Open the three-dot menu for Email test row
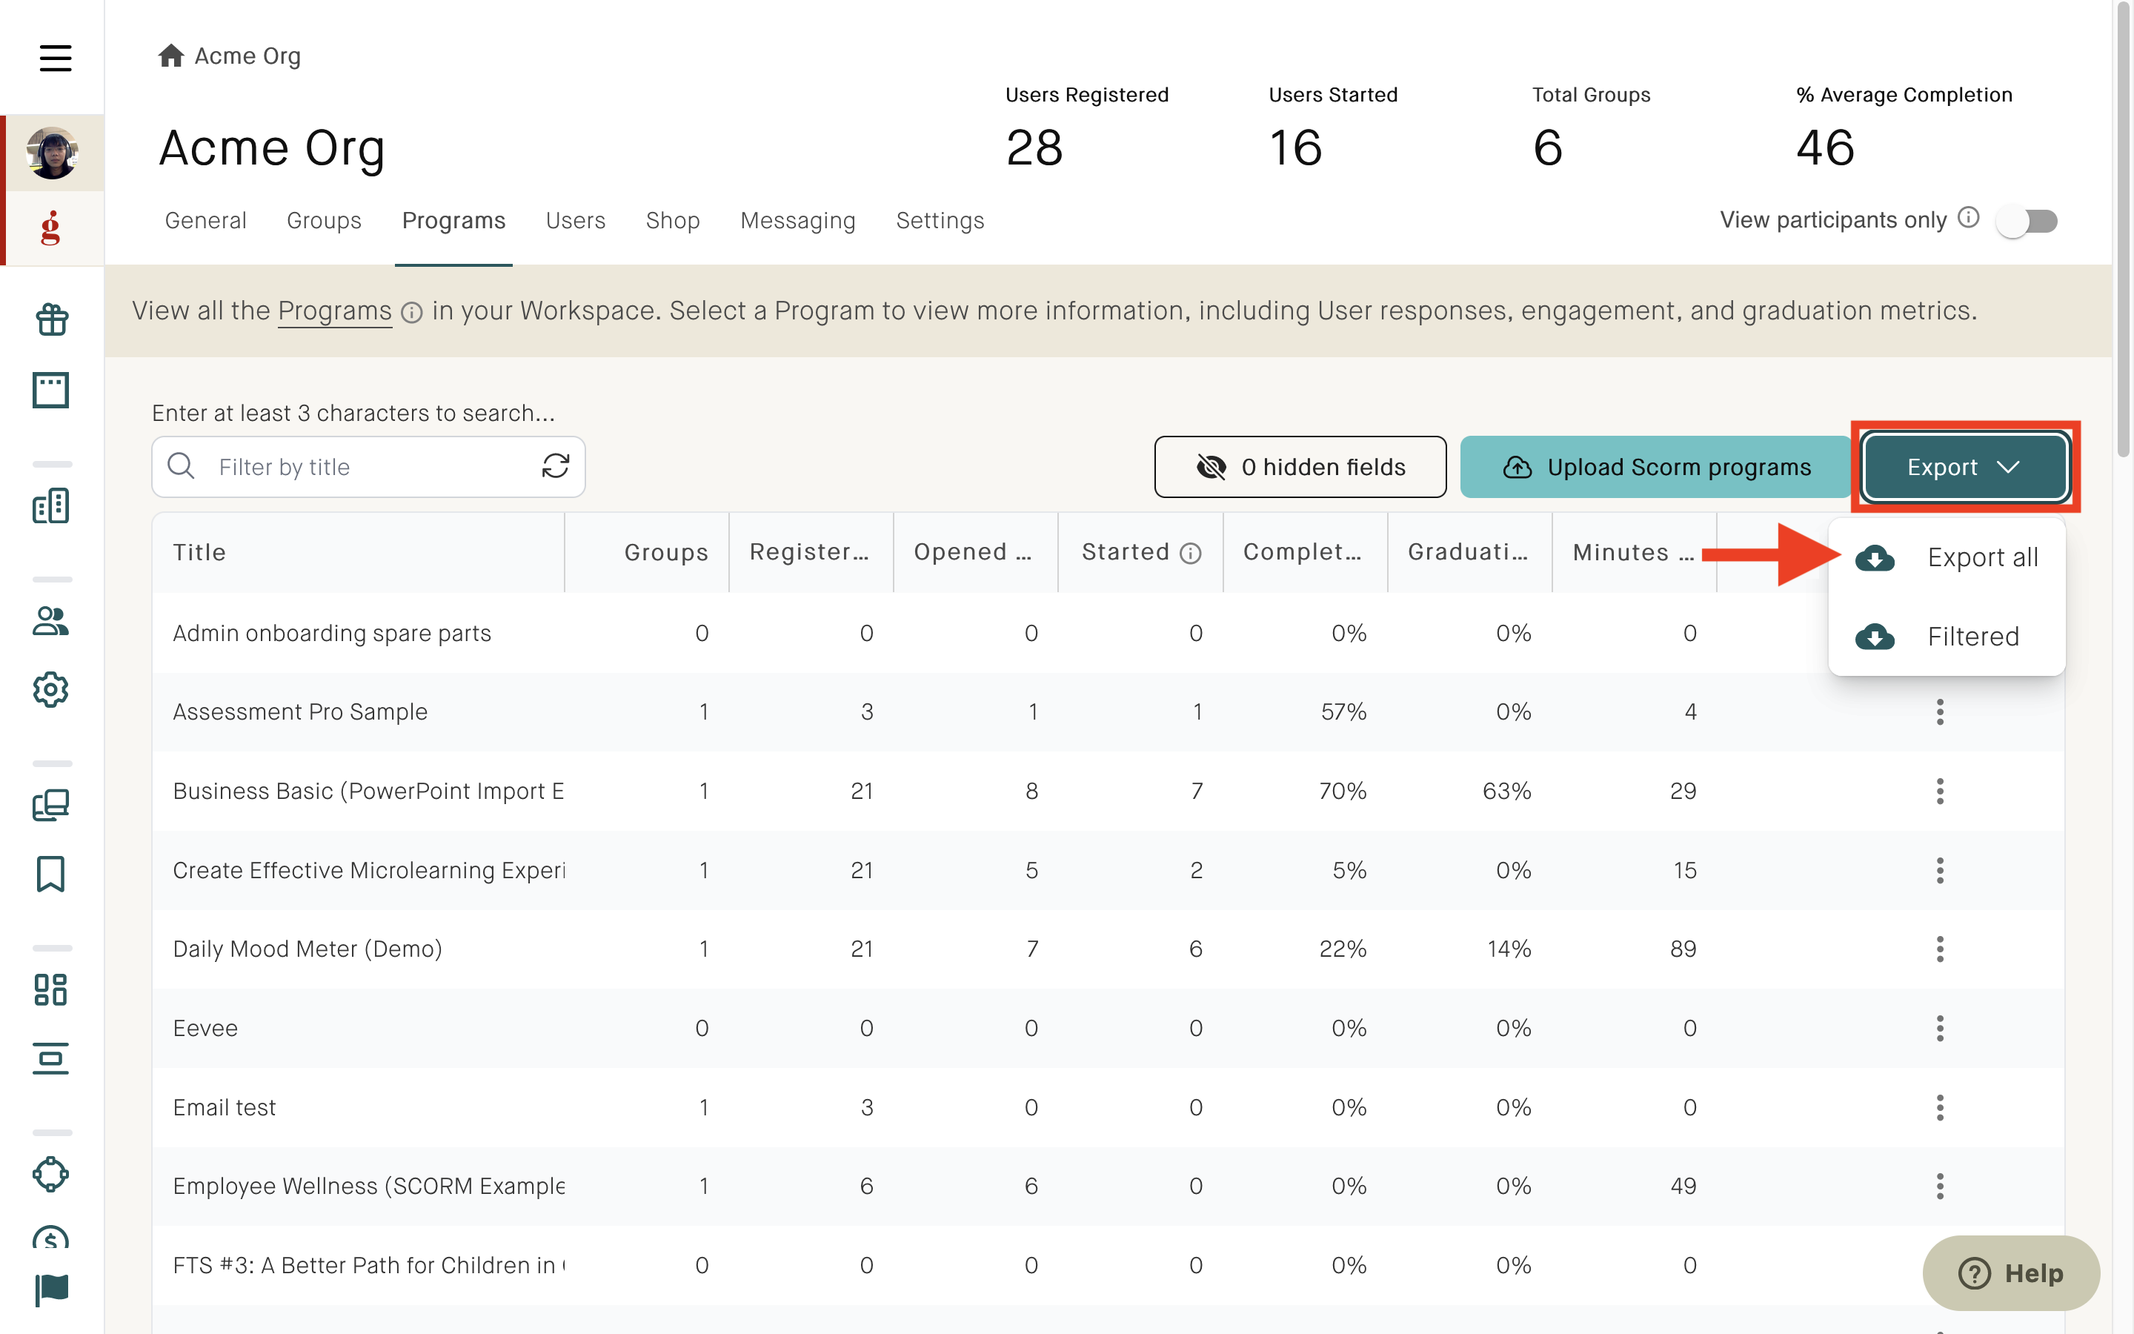This screenshot has width=2134, height=1334. (1939, 1107)
